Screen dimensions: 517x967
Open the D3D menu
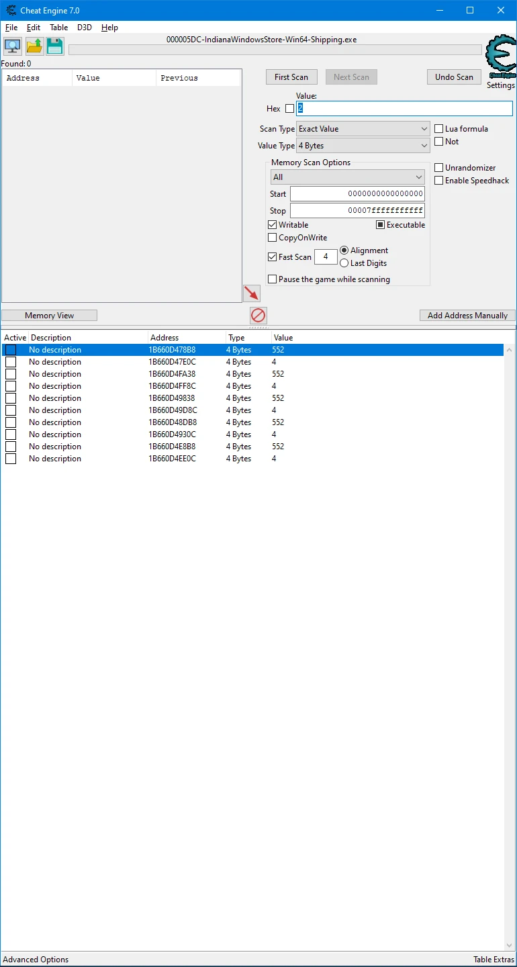click(x=85, y=28)
